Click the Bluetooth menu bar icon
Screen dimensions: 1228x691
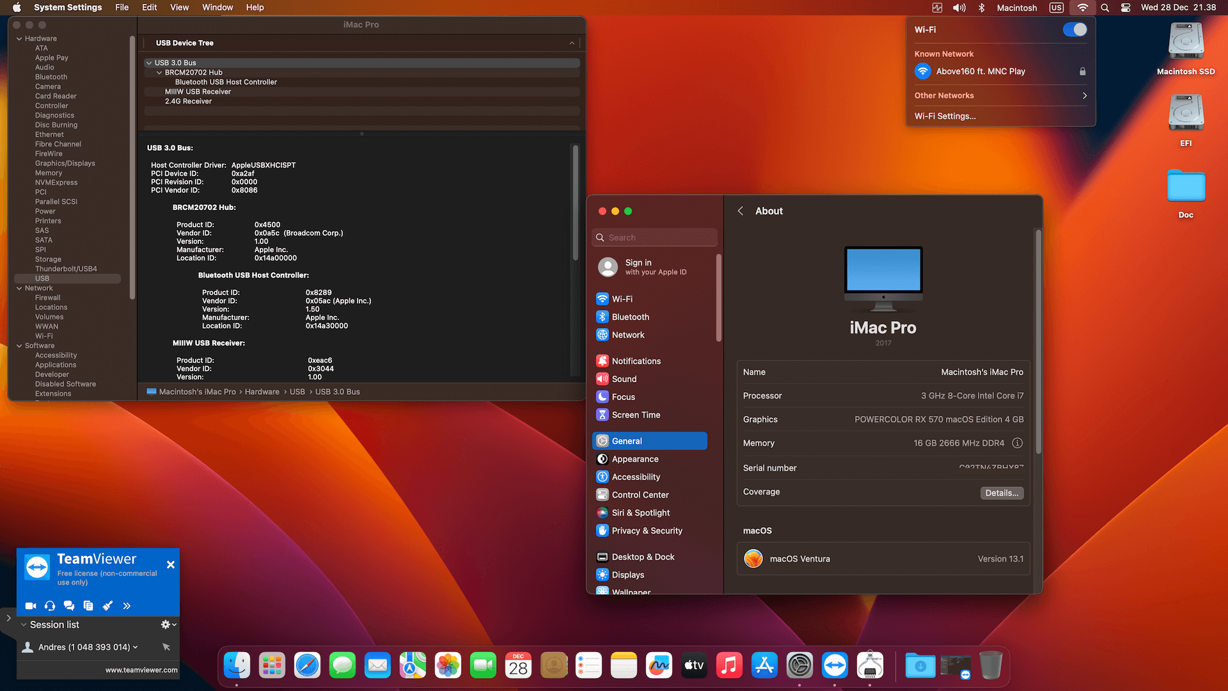[982, 8]
